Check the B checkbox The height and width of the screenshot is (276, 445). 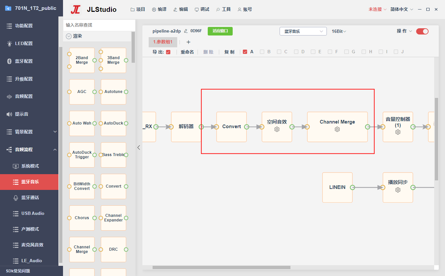[262, 52]
